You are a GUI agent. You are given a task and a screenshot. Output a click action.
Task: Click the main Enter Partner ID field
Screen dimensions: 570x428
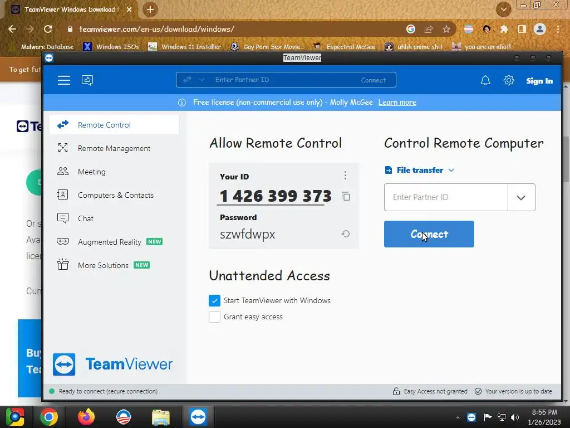[446, 197]
